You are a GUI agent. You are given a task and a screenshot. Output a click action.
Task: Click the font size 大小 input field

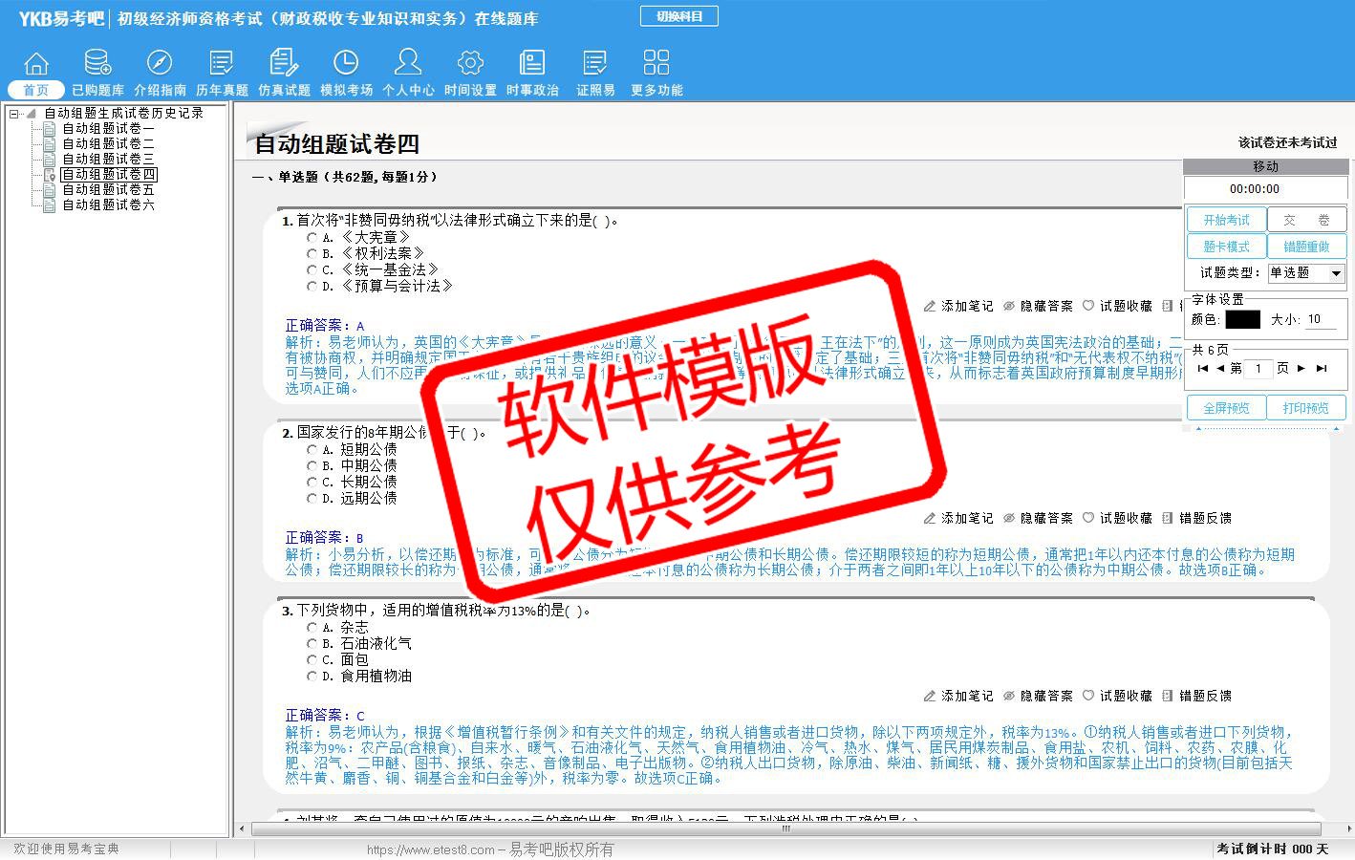point(1321,320)
